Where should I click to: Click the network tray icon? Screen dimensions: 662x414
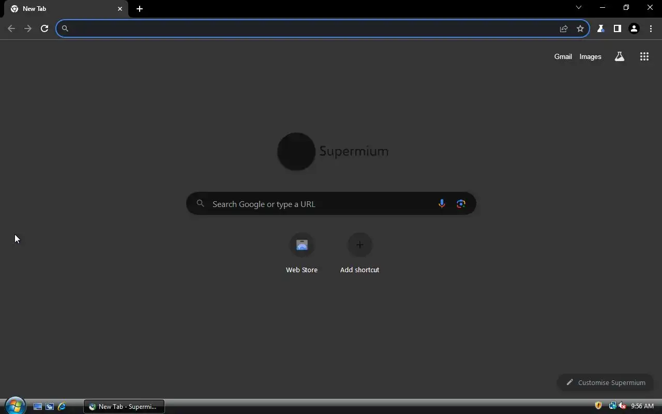click(612, 406)
